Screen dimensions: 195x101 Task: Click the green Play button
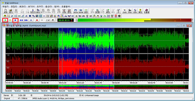click(5, 20)
